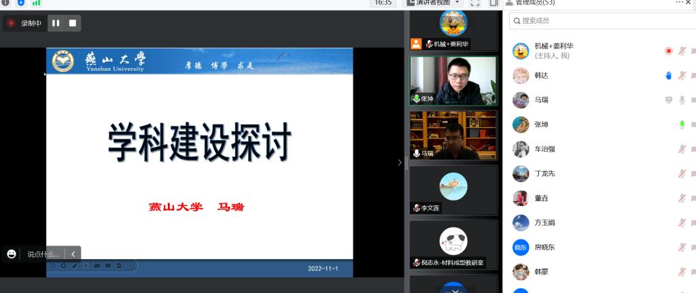This screenshot has width=696, height=293.
Task: Enter full screen mode icon
Action: coord(475,3)
